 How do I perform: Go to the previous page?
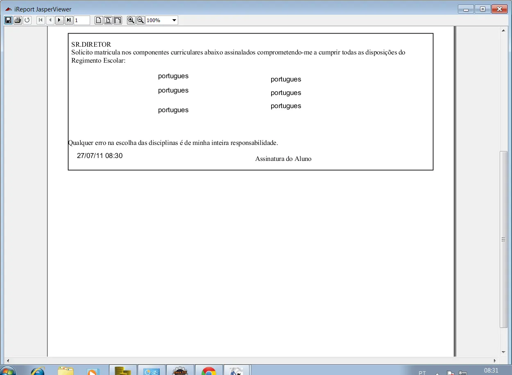click(50, 20)
